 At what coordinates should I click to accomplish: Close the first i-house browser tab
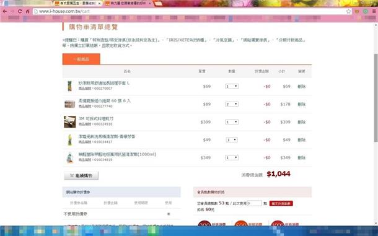(x=99, y=4)
